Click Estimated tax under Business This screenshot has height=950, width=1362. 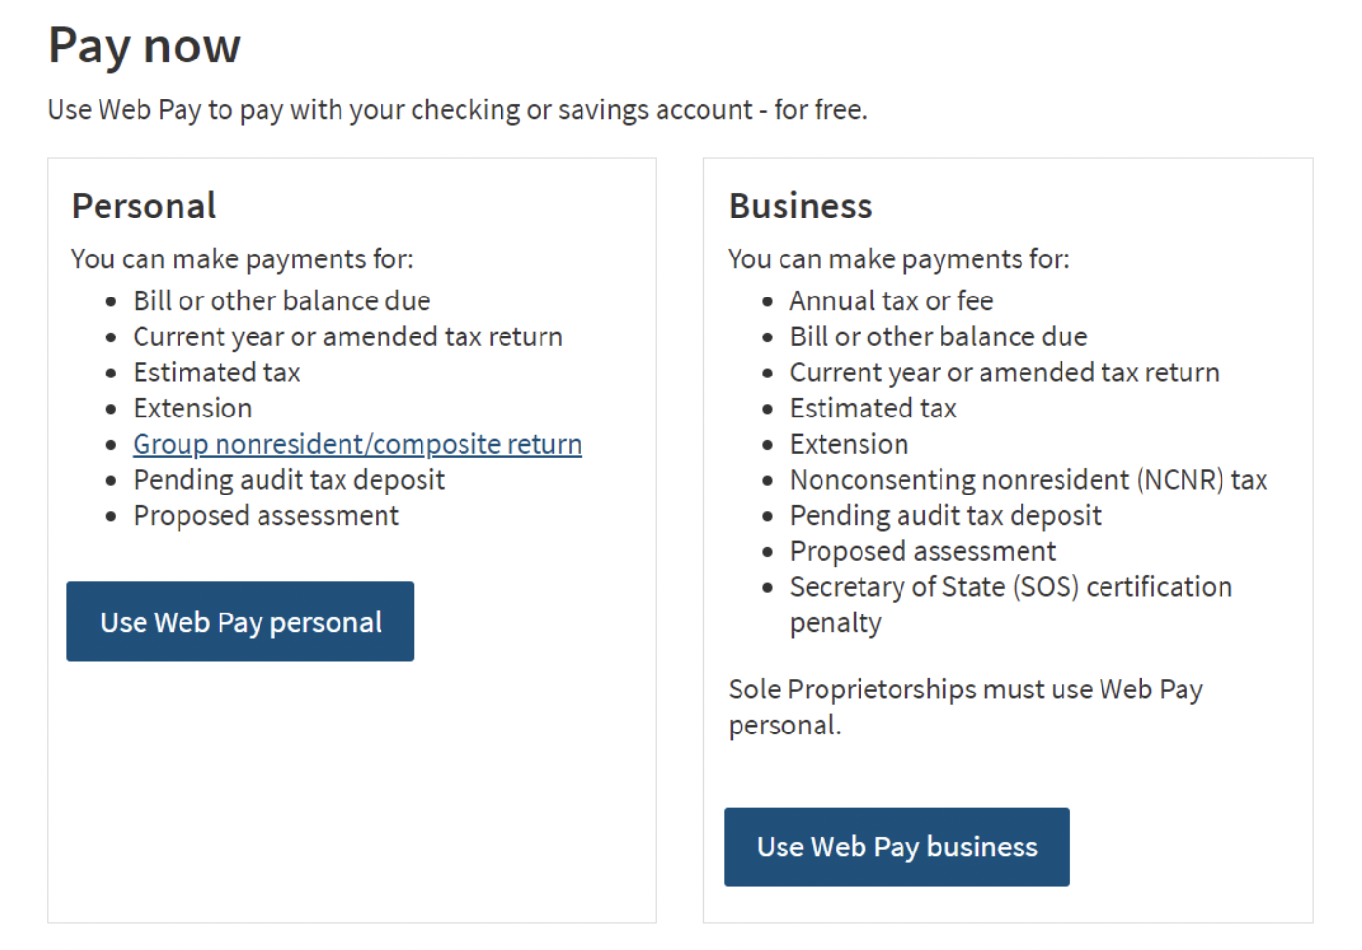tap(873, 408)
